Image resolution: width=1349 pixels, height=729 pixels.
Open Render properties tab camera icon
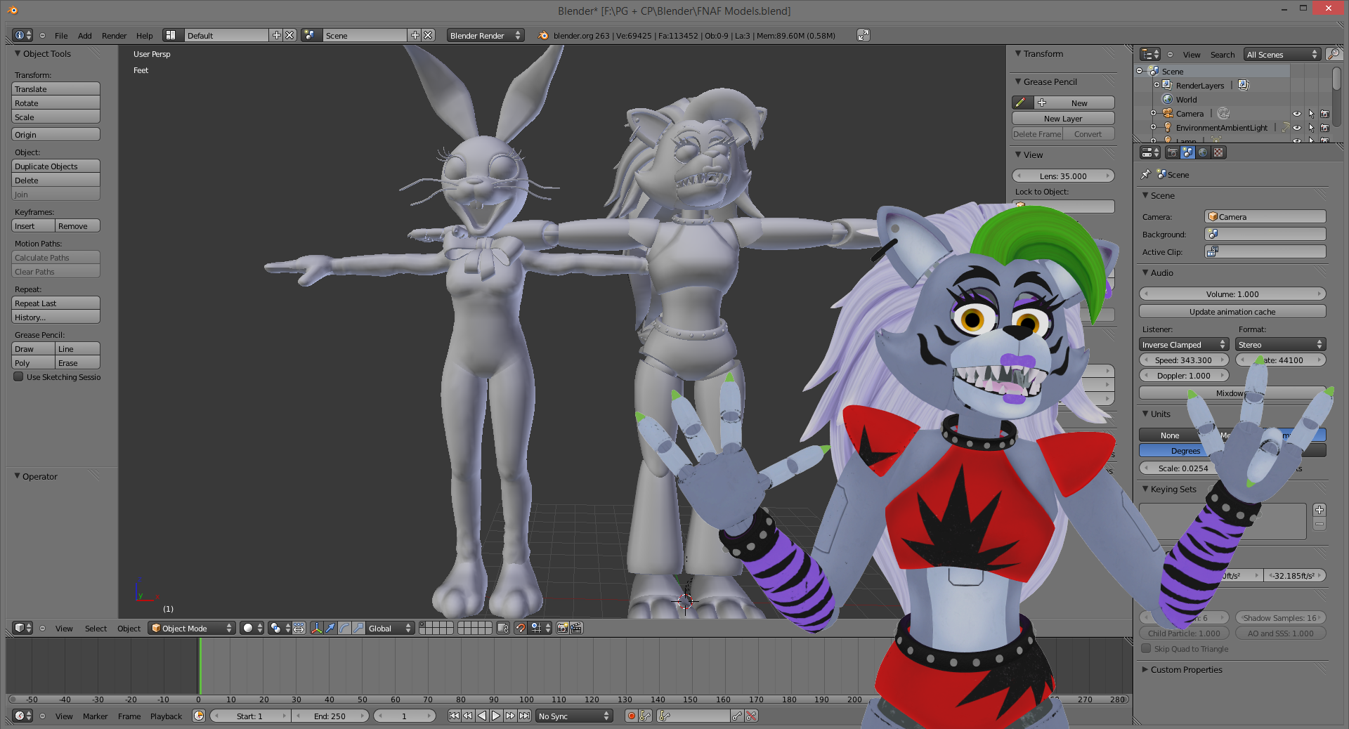(1172, 152)
